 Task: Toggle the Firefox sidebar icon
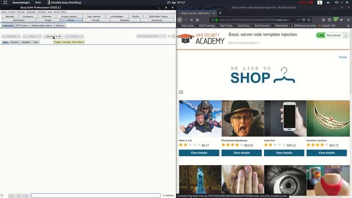pos(329,20)
